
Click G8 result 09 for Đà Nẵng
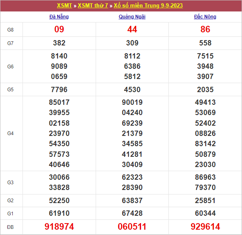[x=59, y=29]
